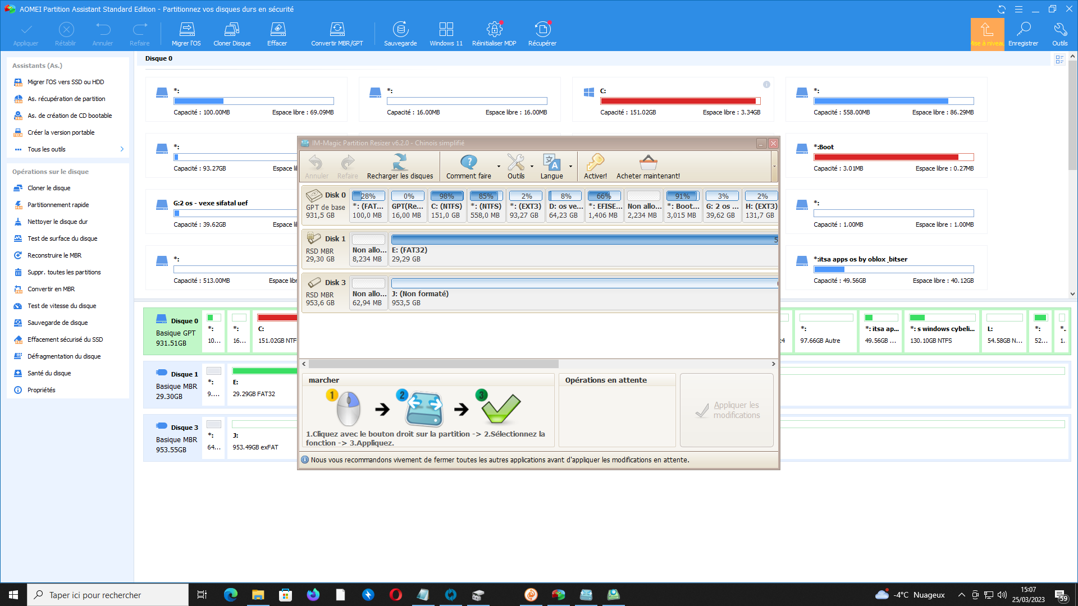This screenshot has height=606, width=1078.
Task: Click the Enregistrer key icon
Action: (1024, 34)
